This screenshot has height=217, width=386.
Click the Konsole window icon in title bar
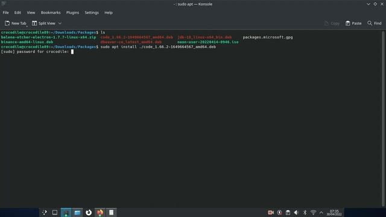point(4,4)
